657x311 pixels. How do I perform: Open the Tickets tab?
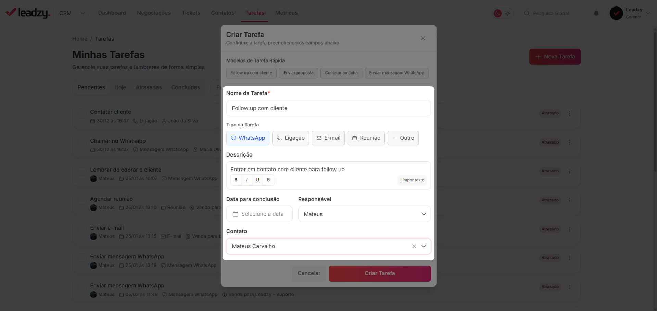(191, 13)
